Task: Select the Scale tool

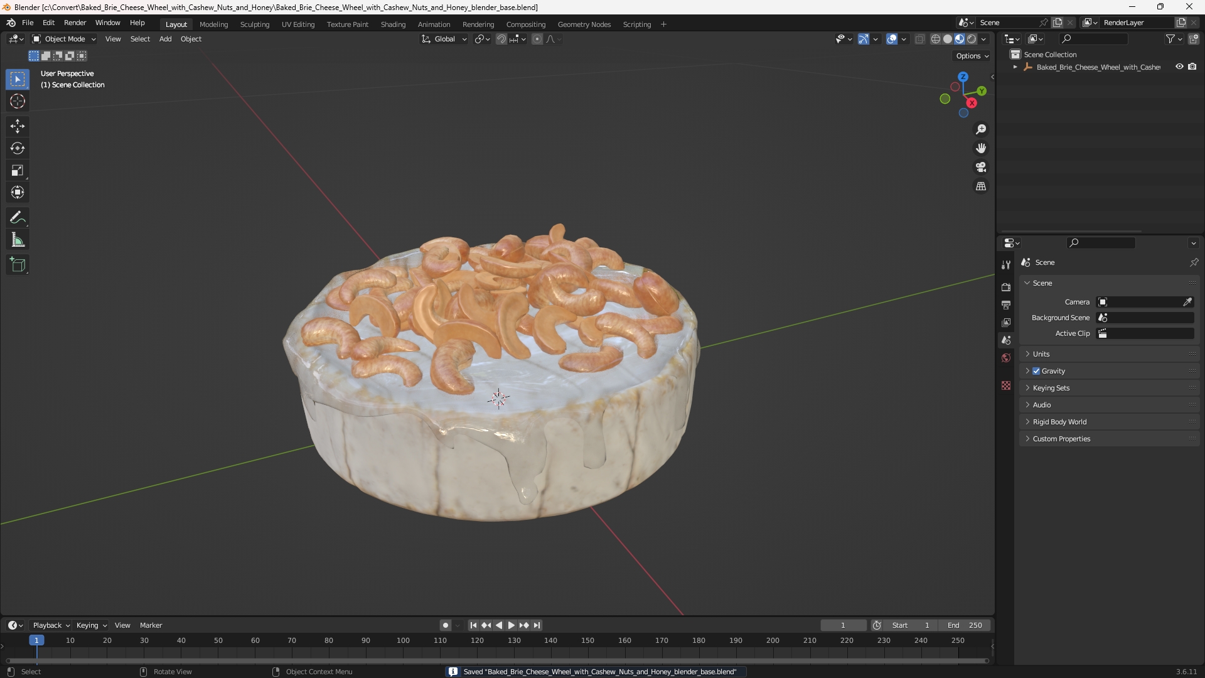Action: click(x=18, y=170)
